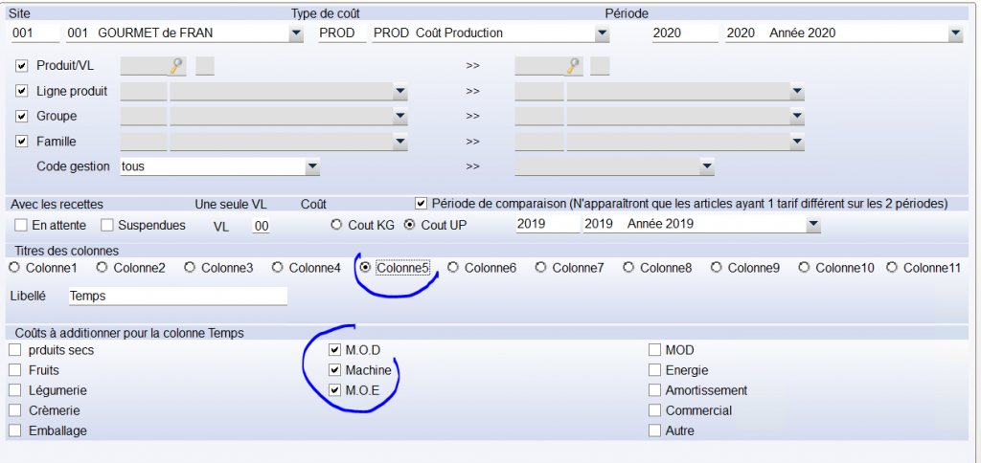Expand the Code gestion tous dropdown
The image size is (981, 463).
point(311,166)
